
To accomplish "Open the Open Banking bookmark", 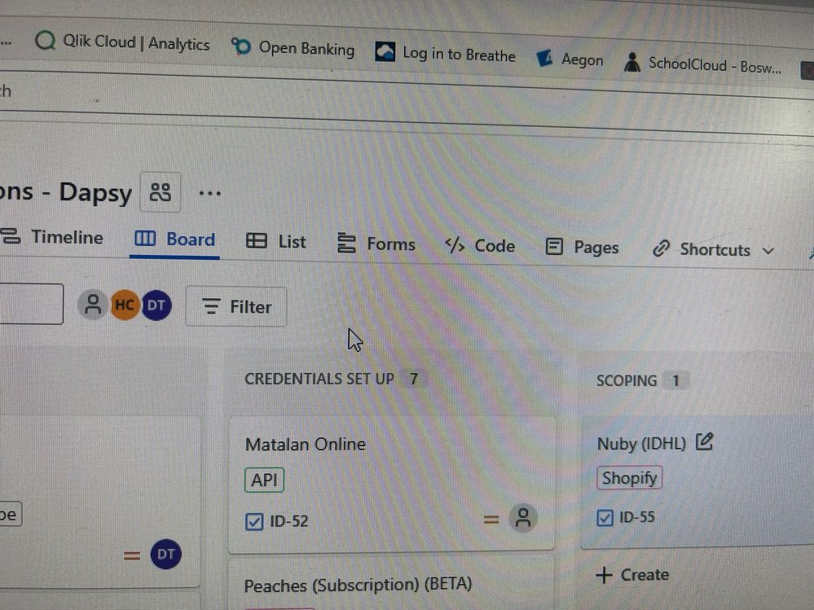I will pyautogui.click(x=293, y=48).
